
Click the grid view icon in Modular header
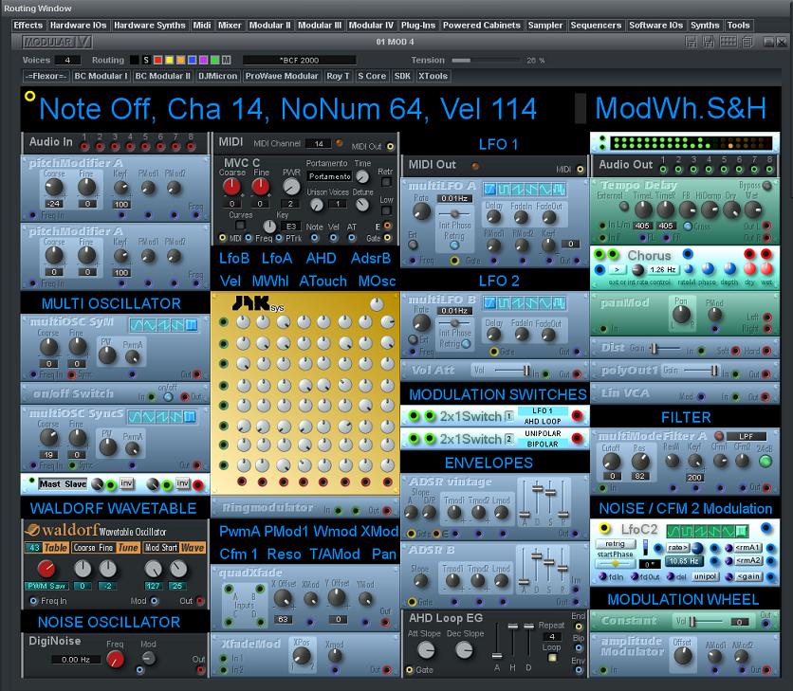point(728,42)
